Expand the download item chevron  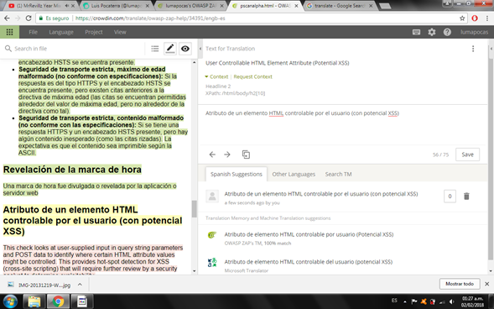tap(80, 285)
